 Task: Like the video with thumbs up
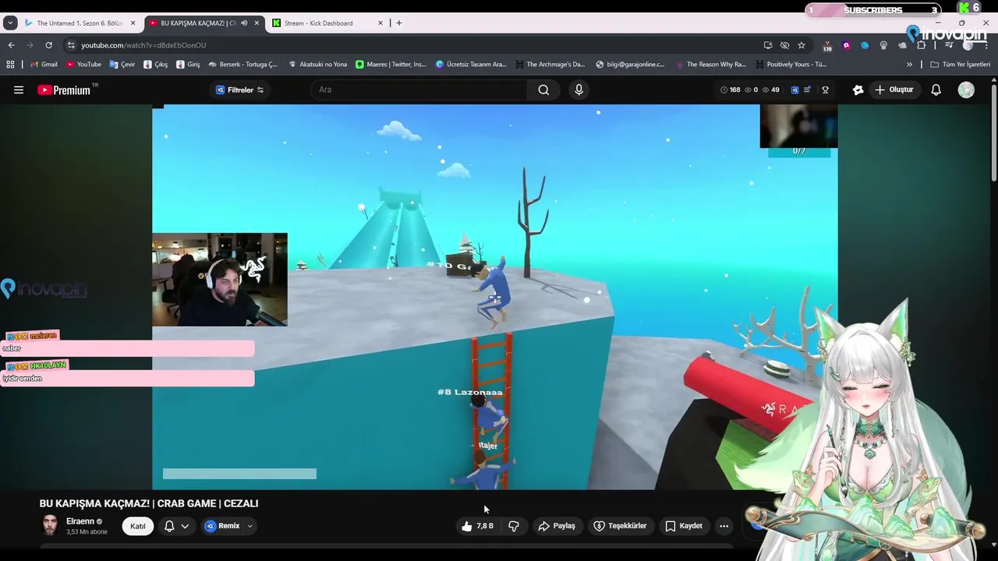[x=476, y=526]
